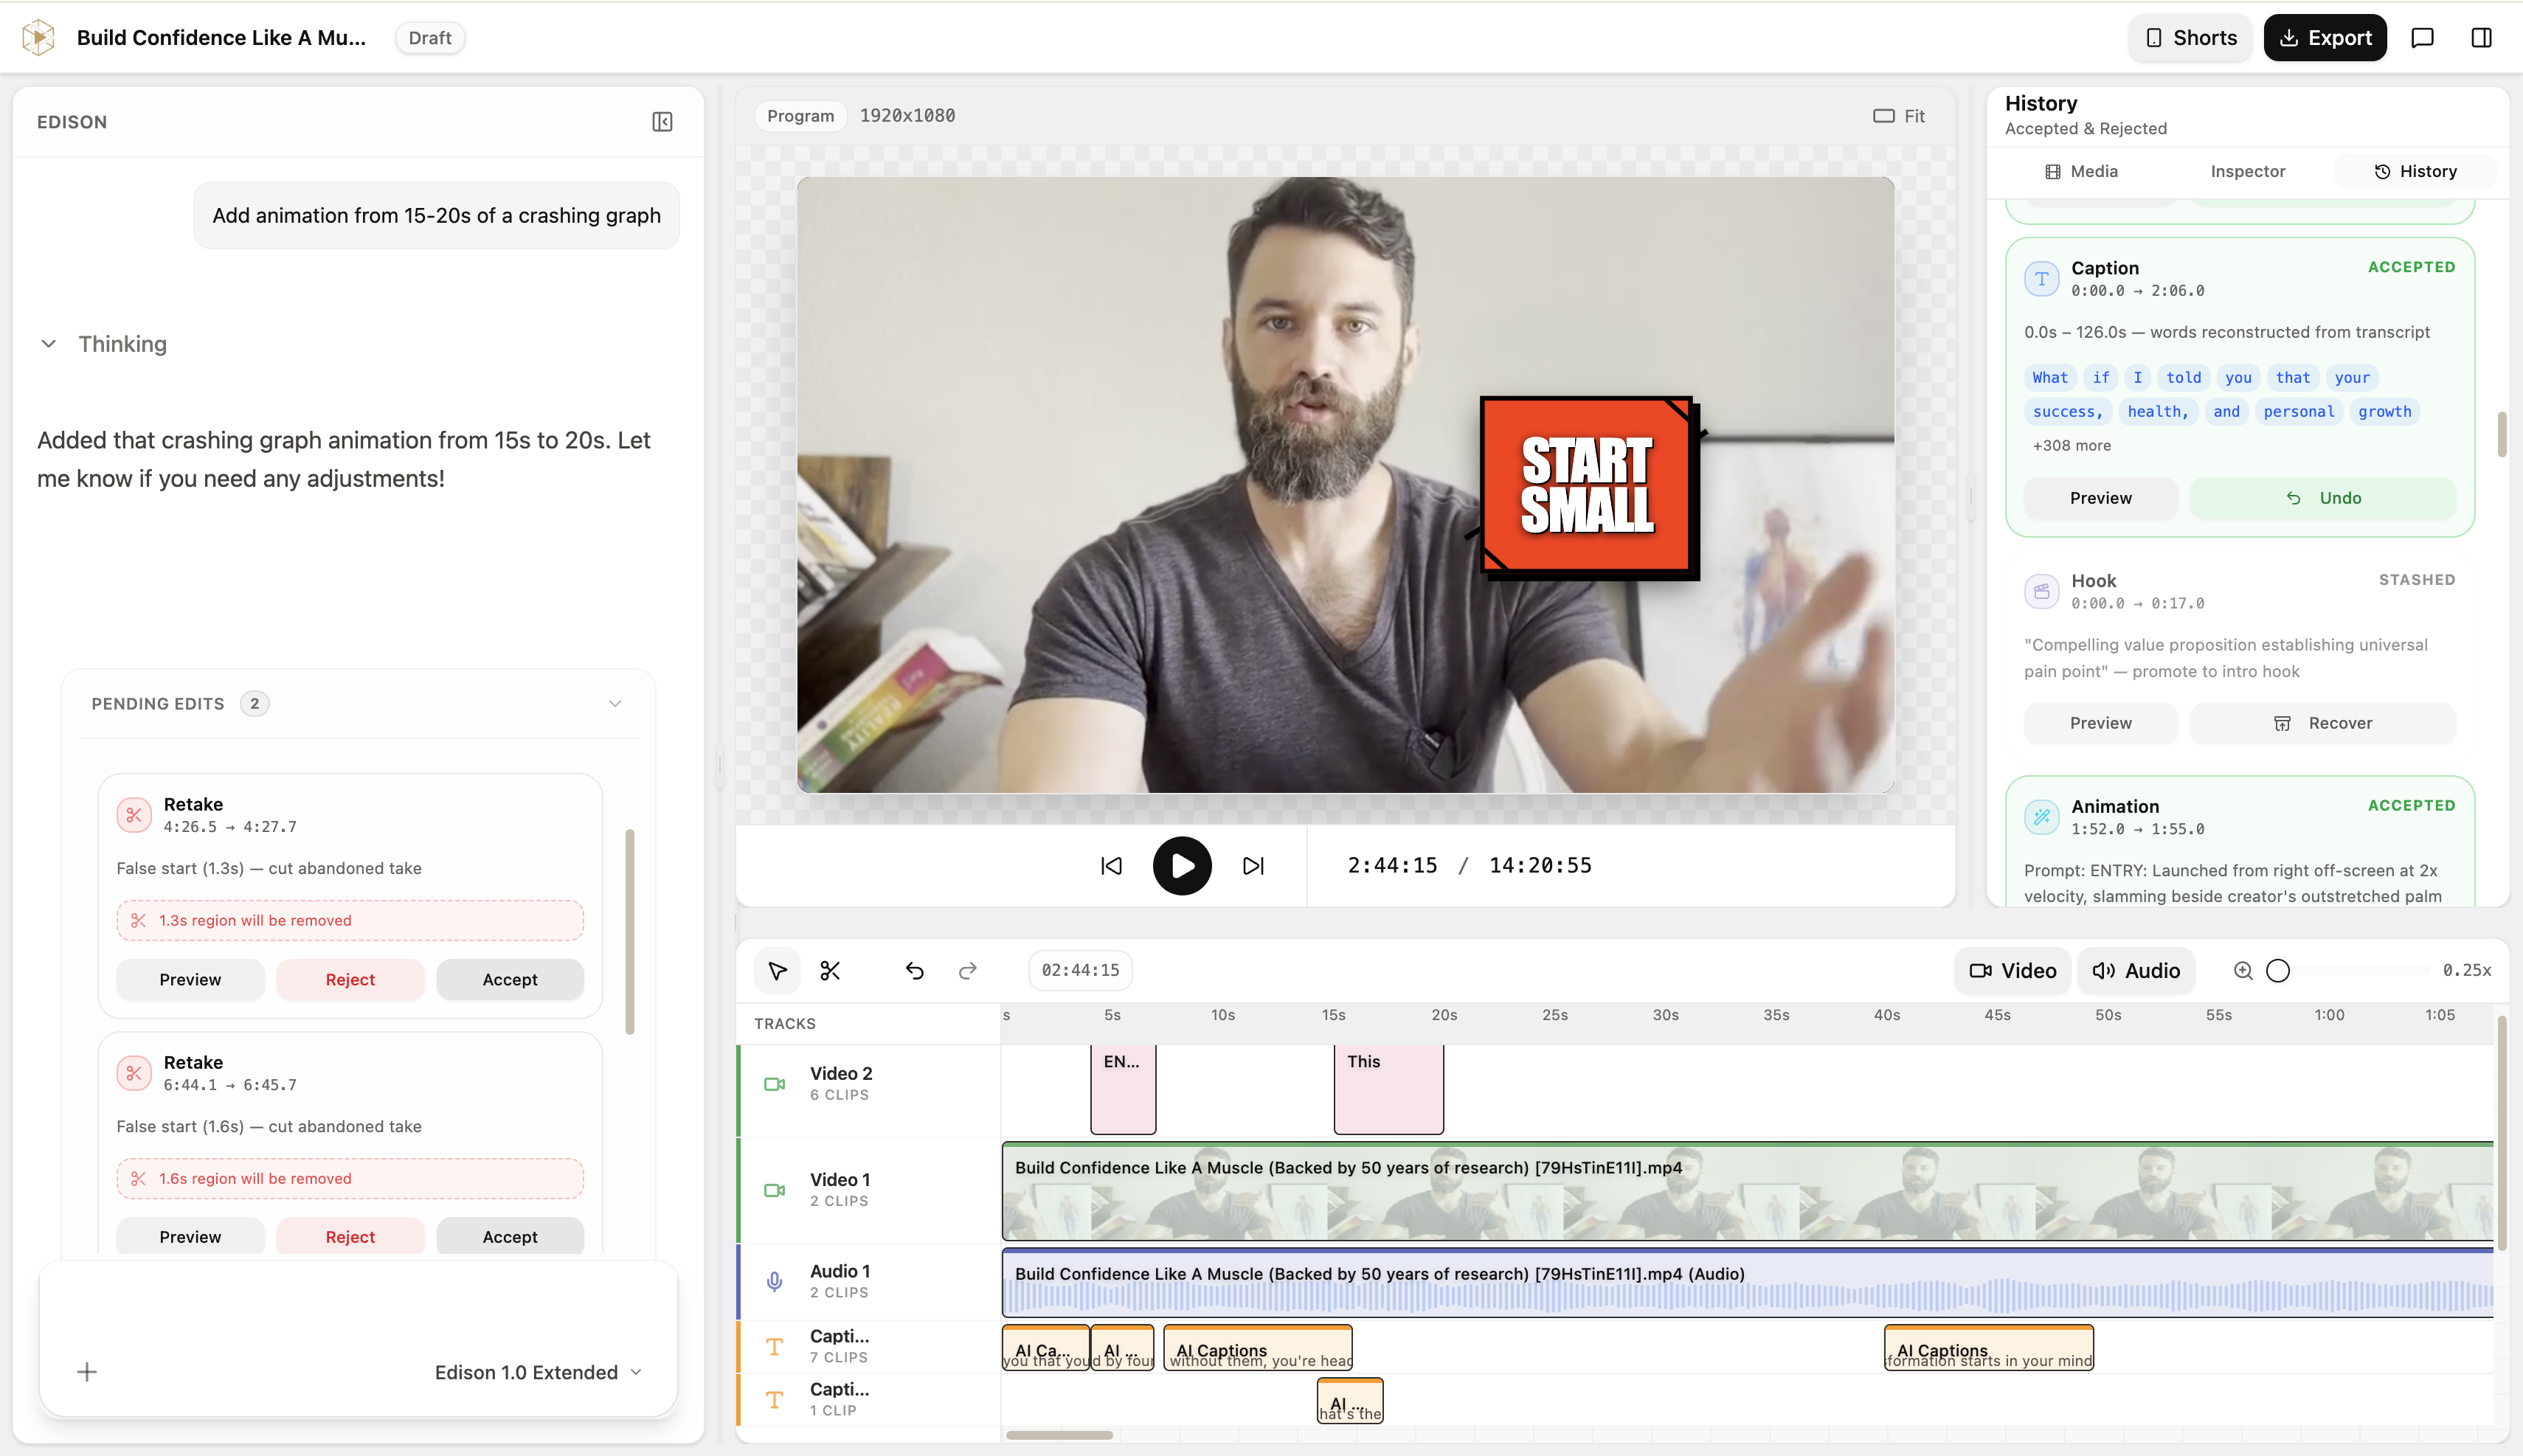Accept the 4:26.5 Retake edit
Image resolution: width=2523 pixels, height=1456 pixels.
510,980
